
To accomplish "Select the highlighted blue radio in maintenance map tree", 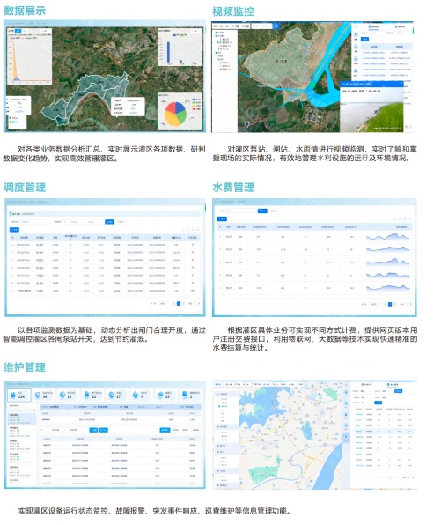I will [219, 406].
